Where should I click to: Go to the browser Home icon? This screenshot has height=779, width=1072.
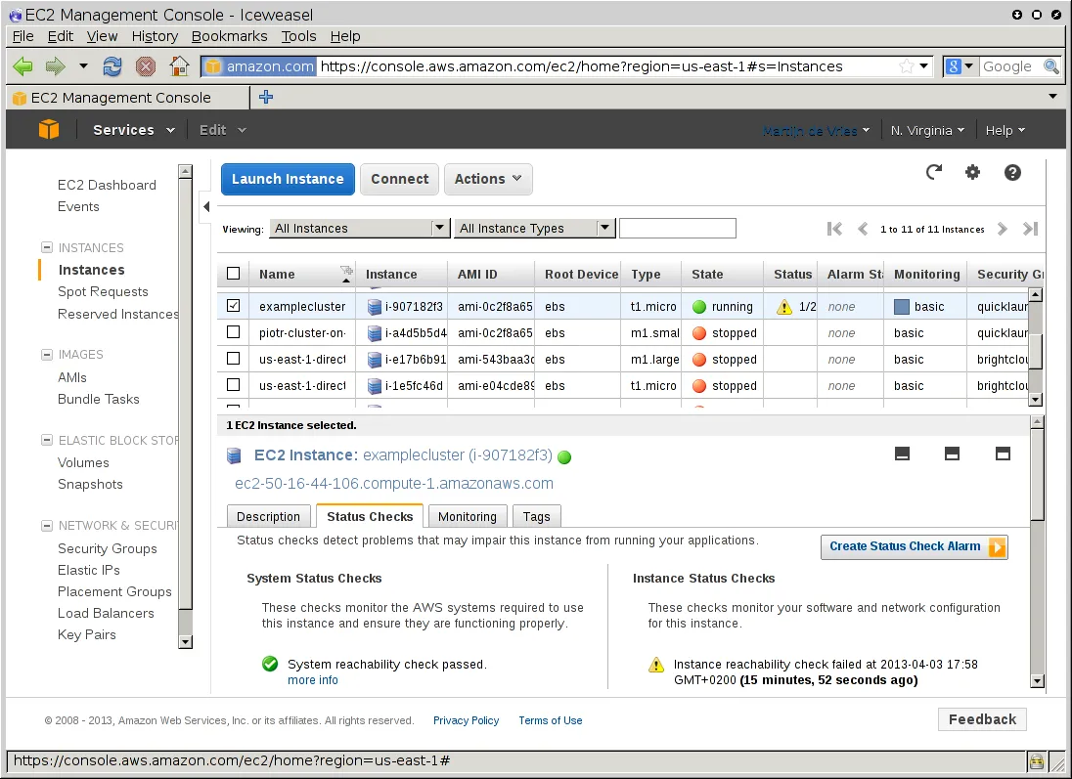179,66
